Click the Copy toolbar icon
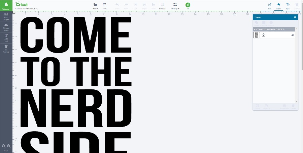This screenshot has height=153, width=303. click(x=144, y=6)
